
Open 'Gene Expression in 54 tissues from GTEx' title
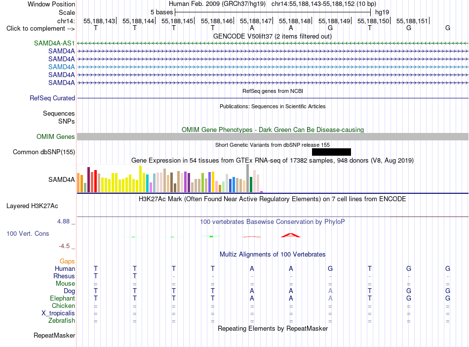[272, 161]
